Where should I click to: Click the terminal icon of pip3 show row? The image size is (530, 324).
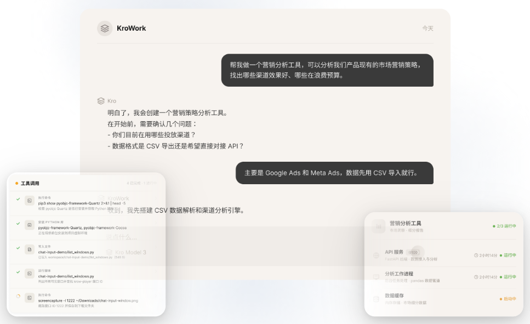(x=30, y=201)
